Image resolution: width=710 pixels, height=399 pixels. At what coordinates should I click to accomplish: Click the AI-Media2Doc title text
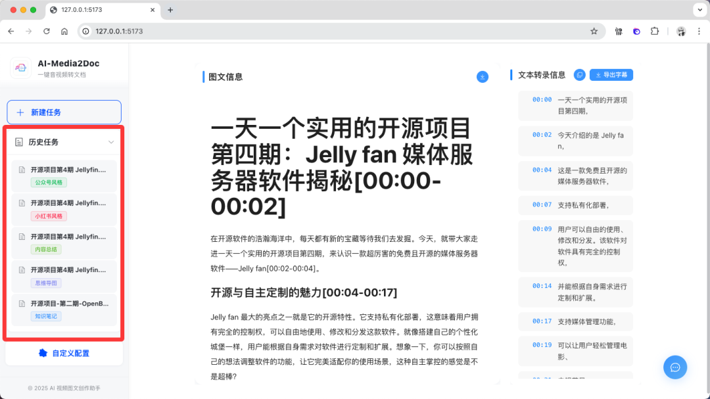(68, 63)
